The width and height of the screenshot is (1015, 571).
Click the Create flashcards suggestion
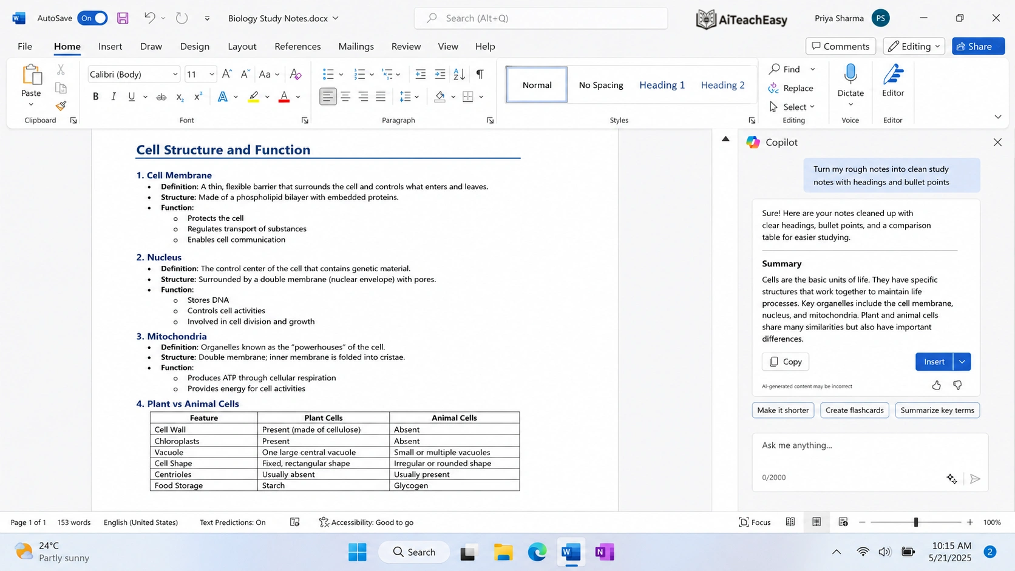pos(854,410)
